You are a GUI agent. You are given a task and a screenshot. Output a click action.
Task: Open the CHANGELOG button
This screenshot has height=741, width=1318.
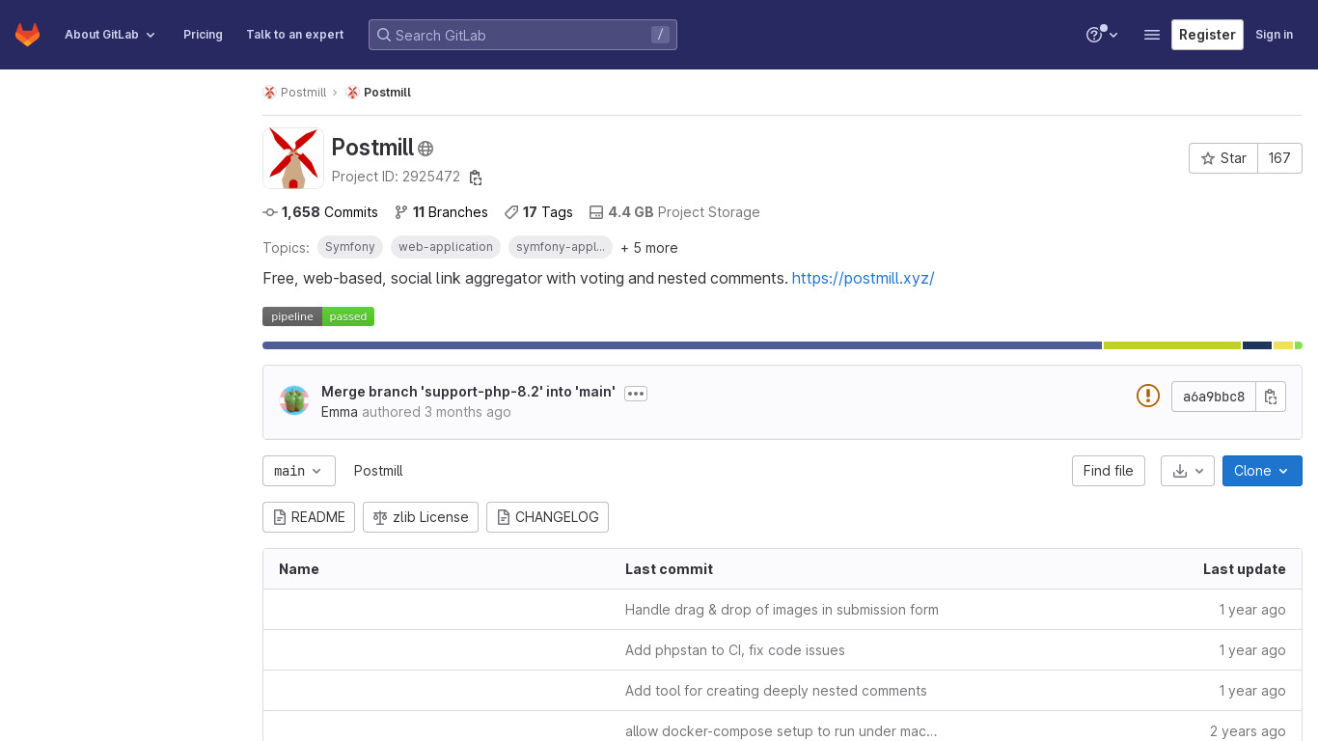(547, 517)
